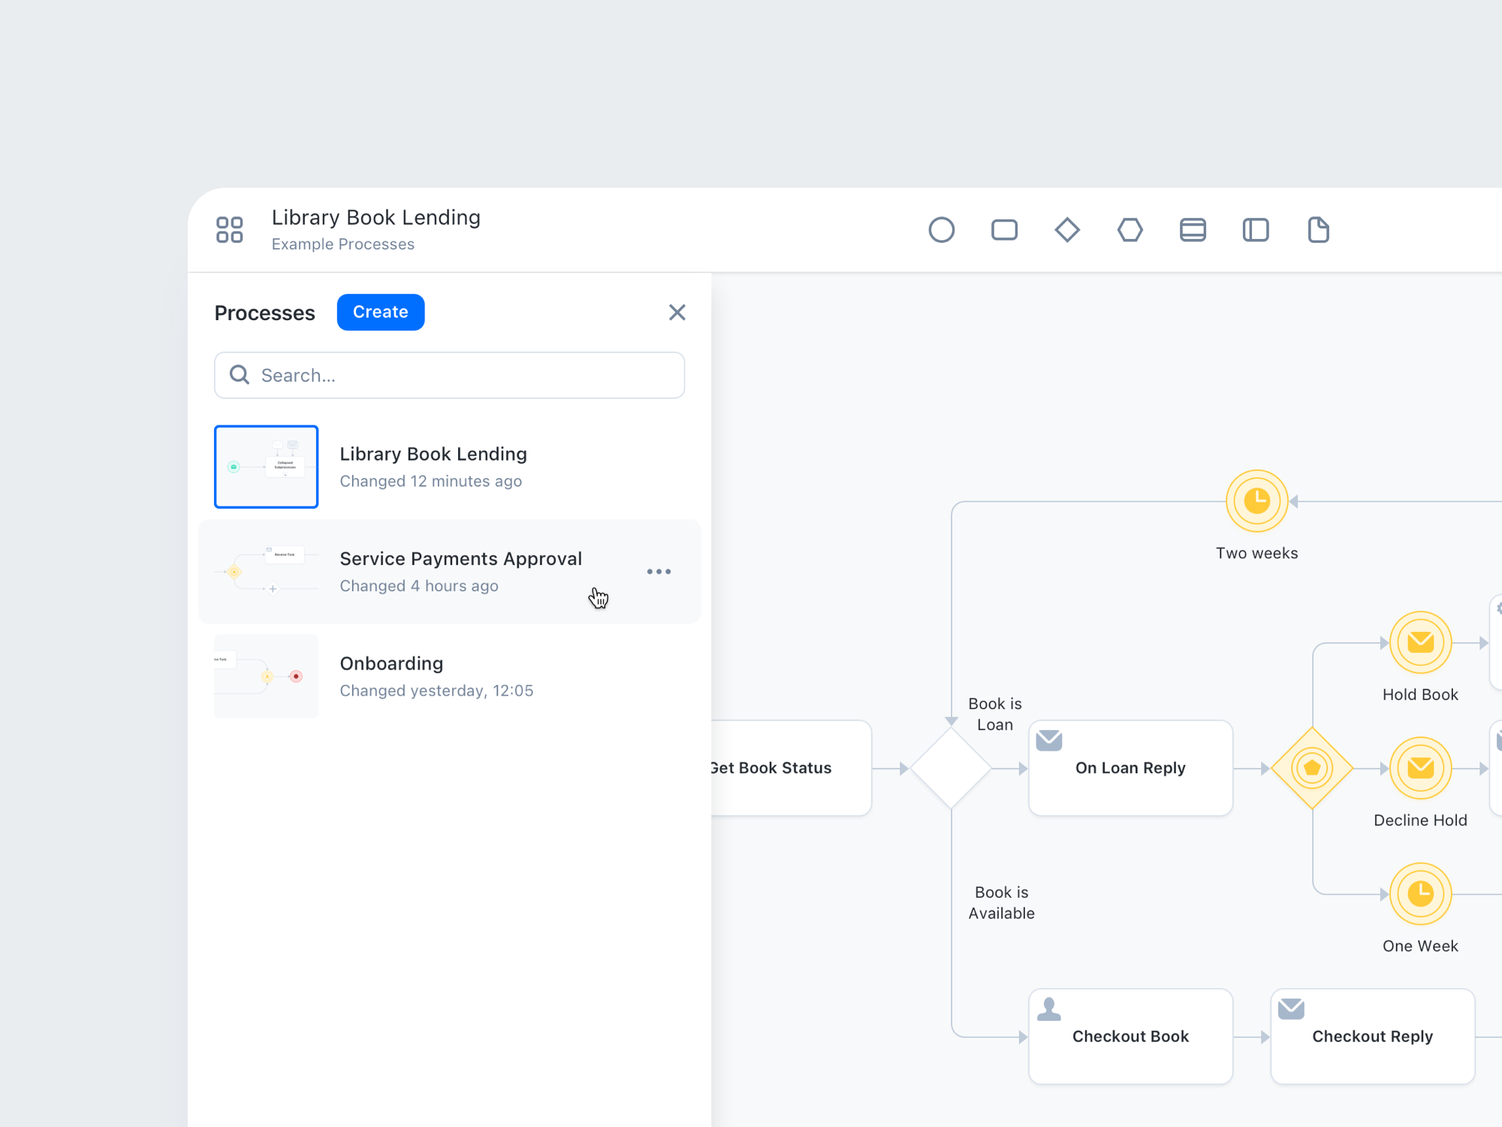
Task: Select the pool with lanes tool
Action: (x=1193, y=230)
